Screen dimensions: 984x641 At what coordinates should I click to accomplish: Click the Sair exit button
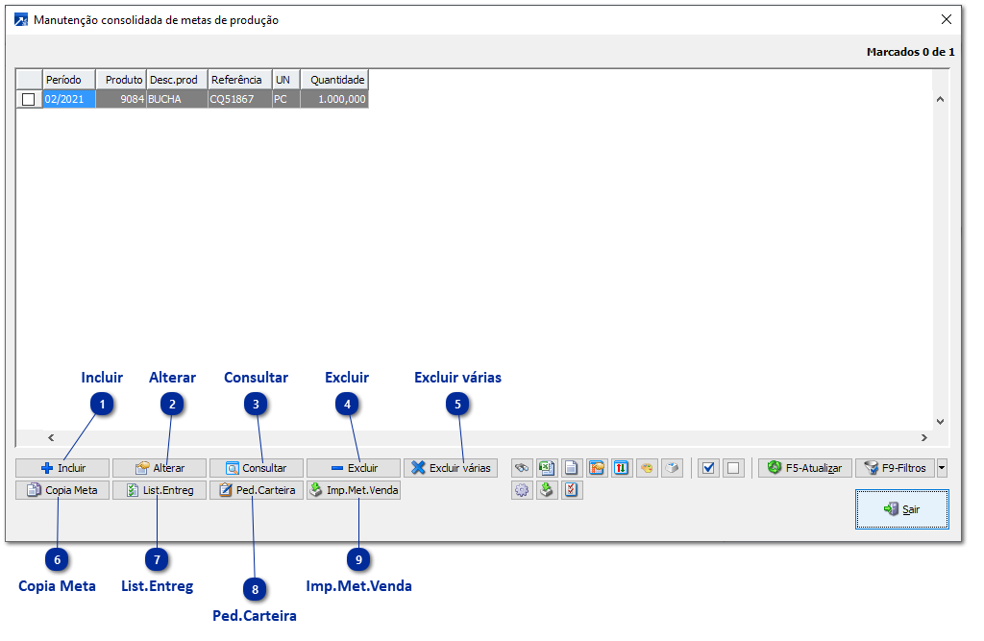pos(901,509)
